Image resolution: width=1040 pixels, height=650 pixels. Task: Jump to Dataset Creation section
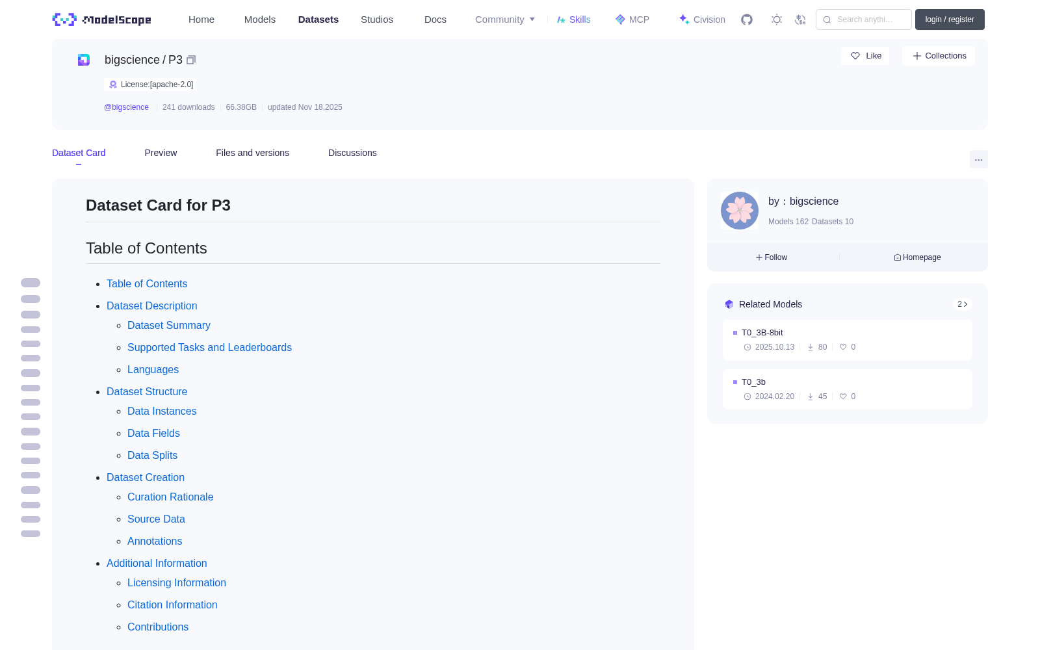pyautogui.click(x=146, y=477)
